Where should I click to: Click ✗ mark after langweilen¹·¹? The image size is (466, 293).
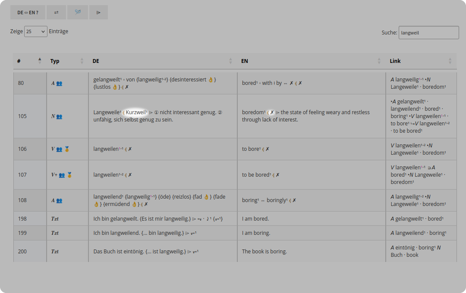click(130, 149)
